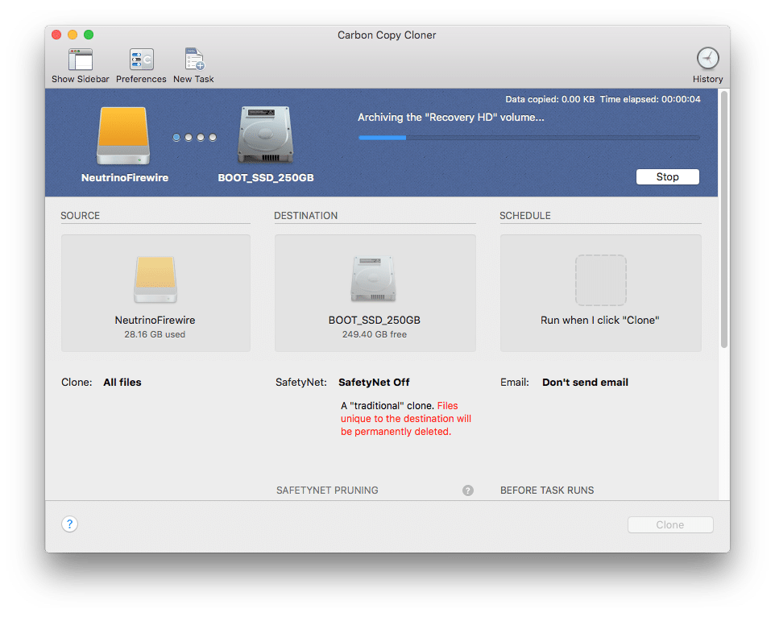The width and height of the screenshot is (775, 617).
Task: Click the SafetyNet Pruning help question mark
Action: coord(468,491)
